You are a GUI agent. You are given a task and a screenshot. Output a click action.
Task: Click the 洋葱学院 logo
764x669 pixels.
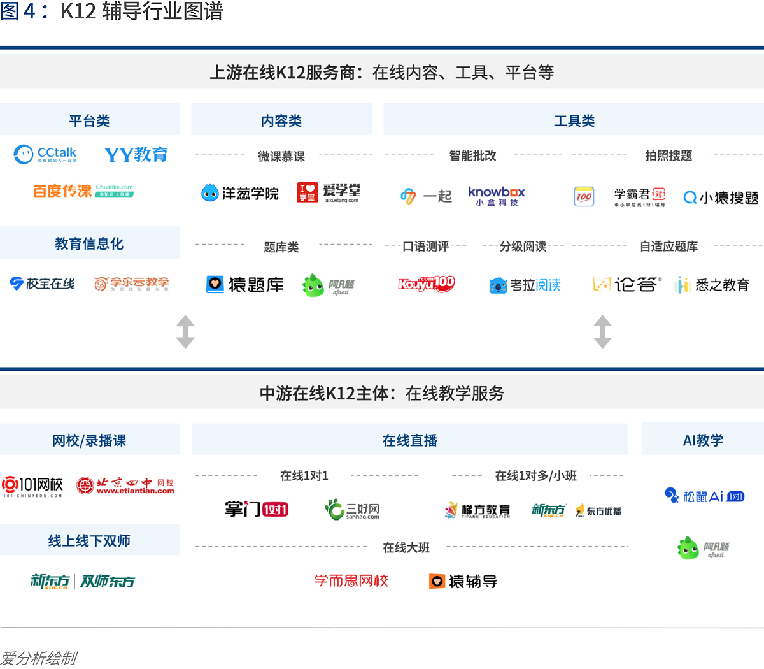[240, 193]
